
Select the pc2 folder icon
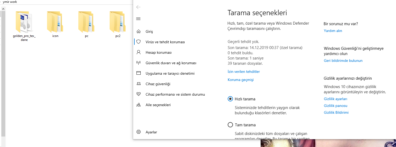tap(118, 22)
